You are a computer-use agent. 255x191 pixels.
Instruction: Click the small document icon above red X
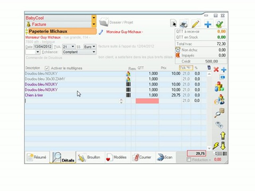click(x=209, y=68)
